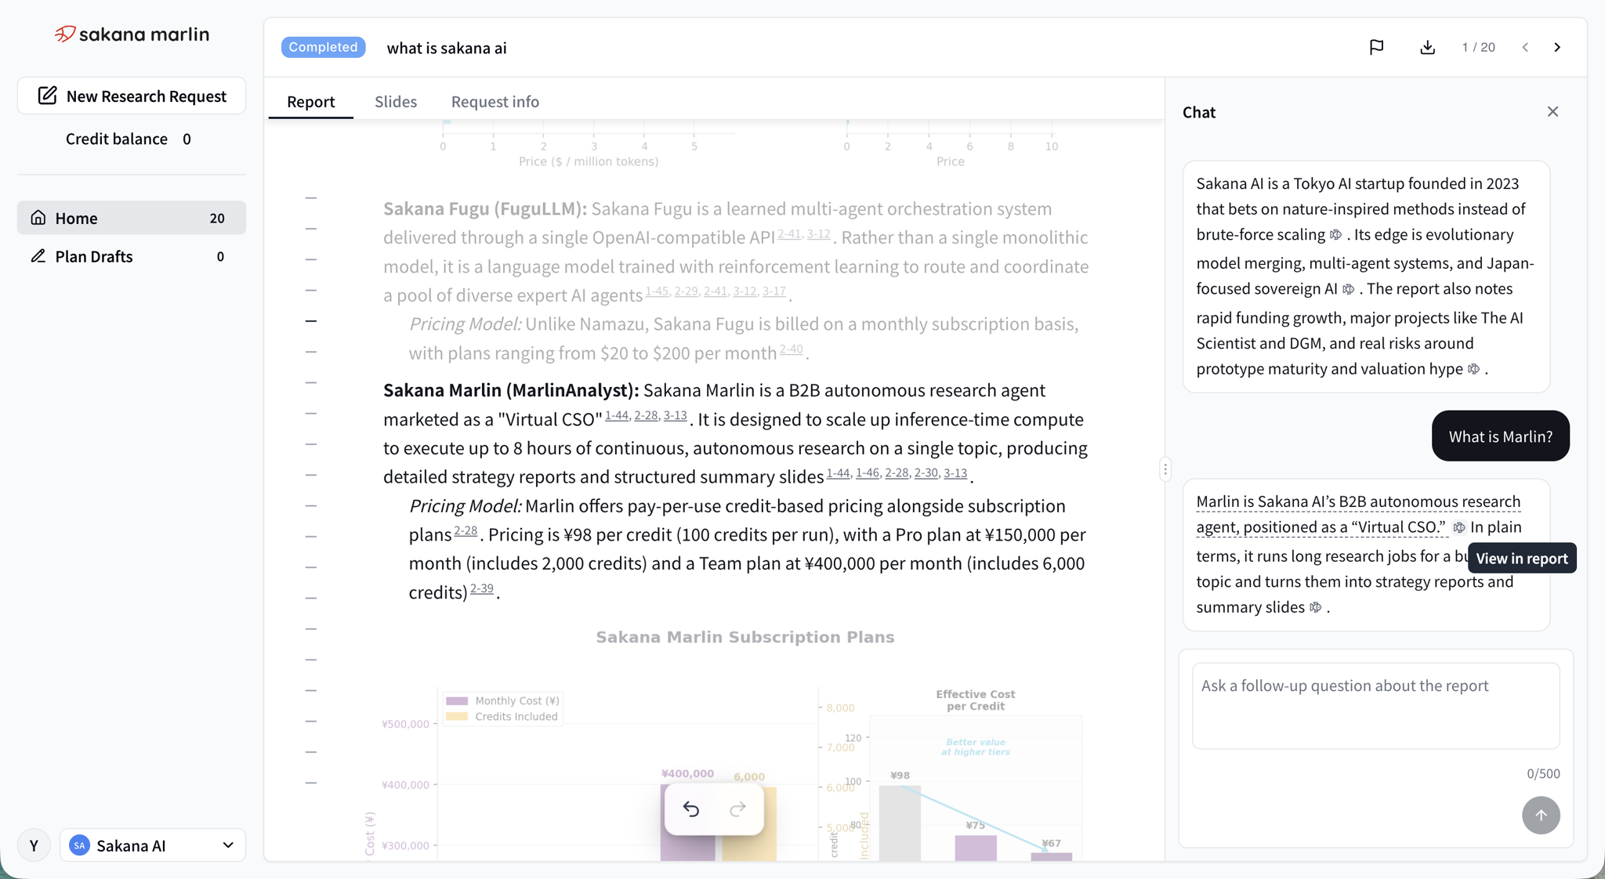Start a New Research Request
This screenshot has height=879, width=1605.
click(132, 96)
